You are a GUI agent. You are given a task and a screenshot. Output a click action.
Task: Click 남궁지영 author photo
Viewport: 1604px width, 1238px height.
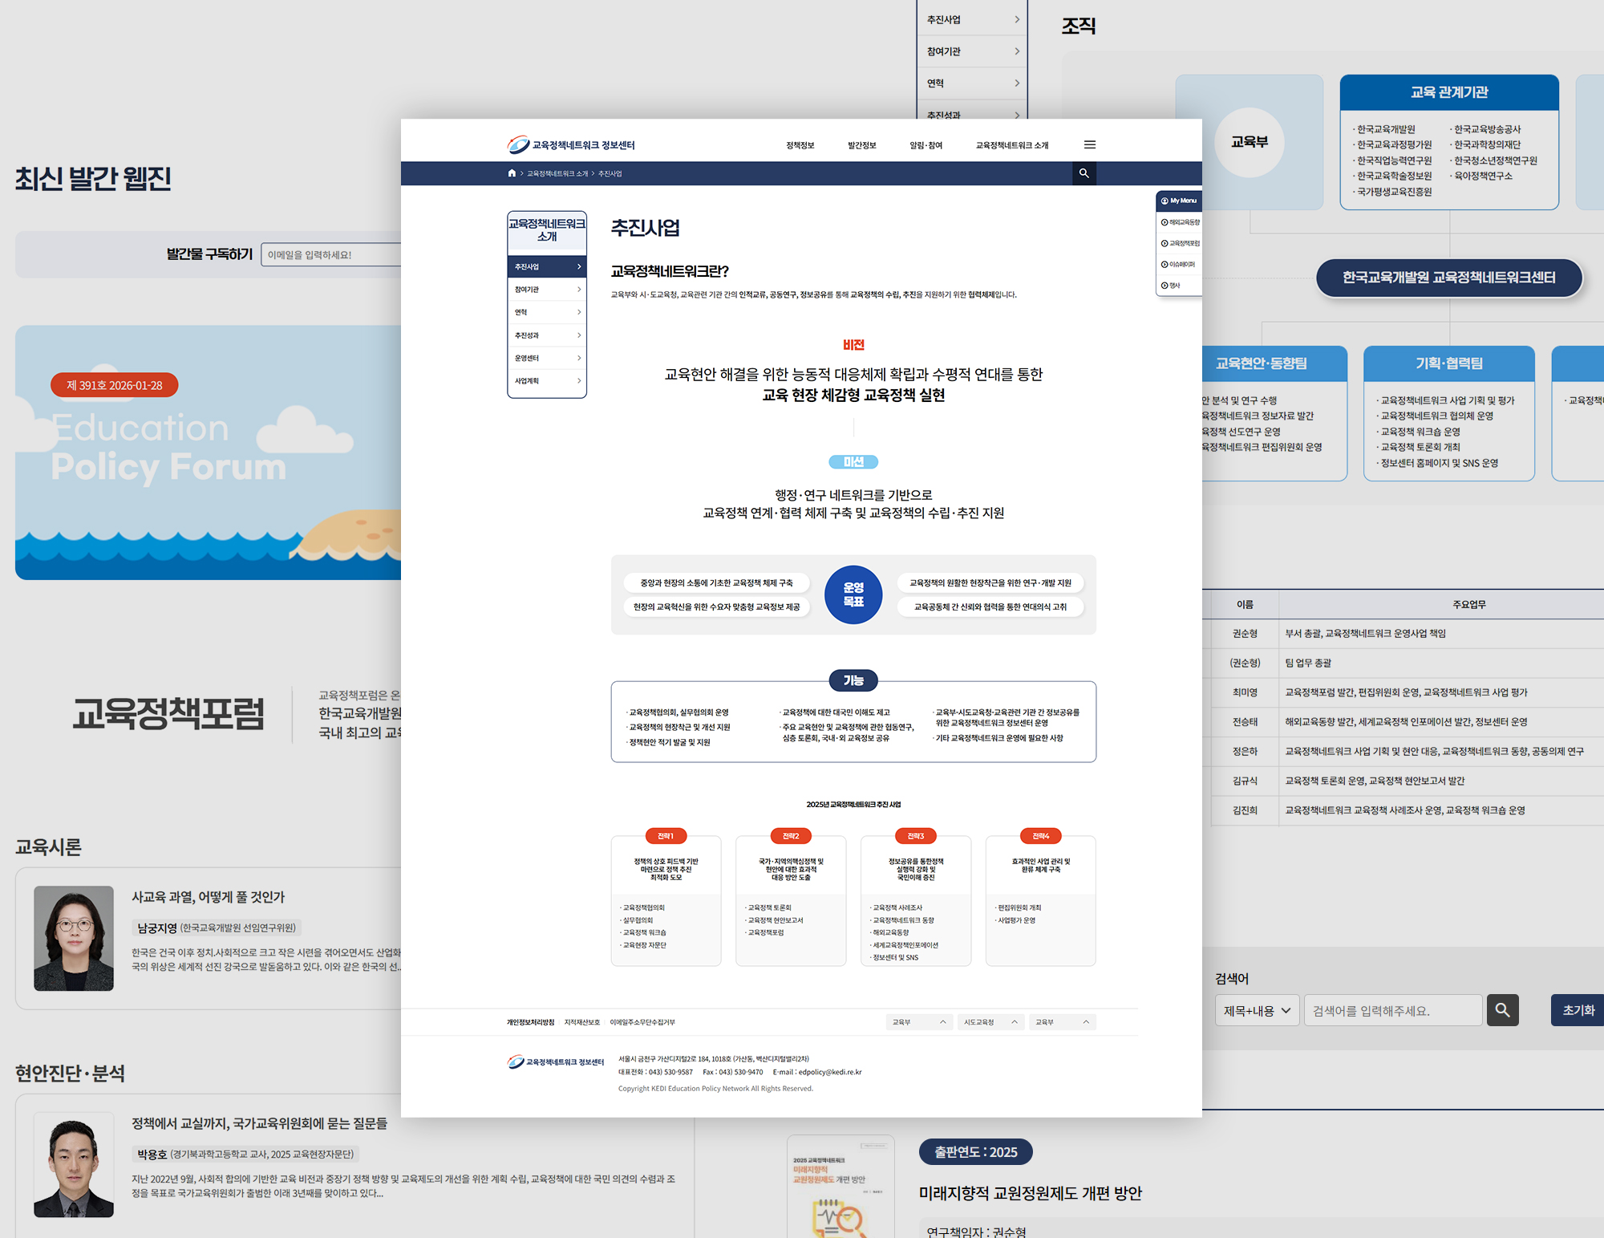74,938
